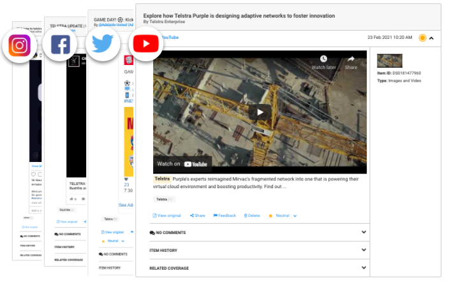This screenshot has width=449, height=287.
Task: Open View original in the Twitter card
Action: 112,232
